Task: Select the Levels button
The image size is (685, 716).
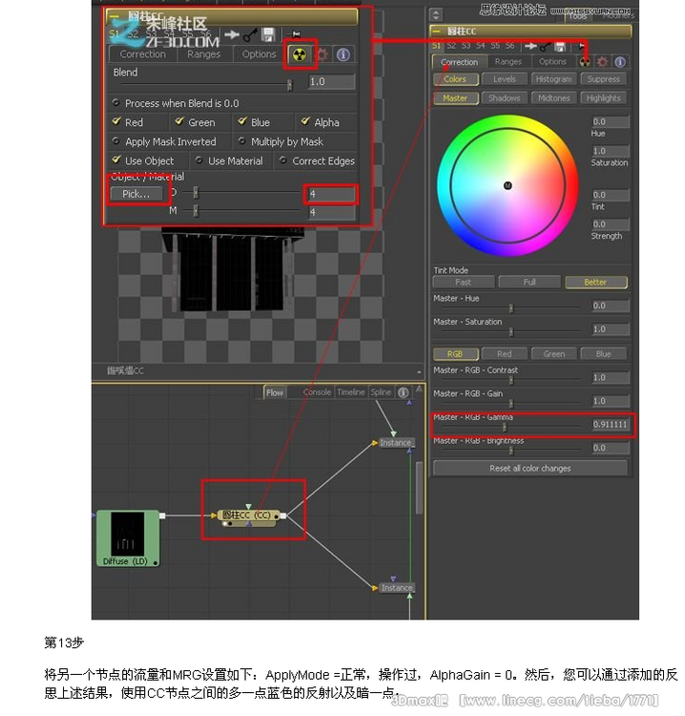Action: 505,79
